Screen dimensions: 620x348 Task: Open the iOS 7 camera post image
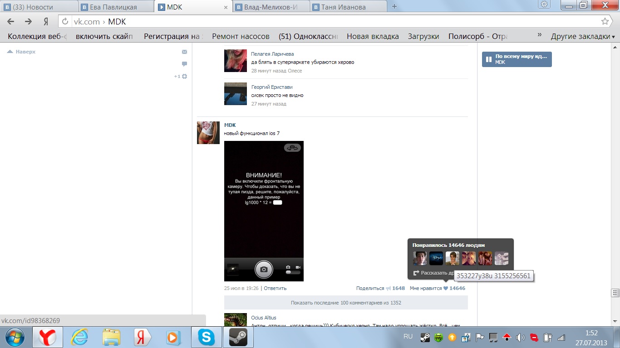[264, 211]
